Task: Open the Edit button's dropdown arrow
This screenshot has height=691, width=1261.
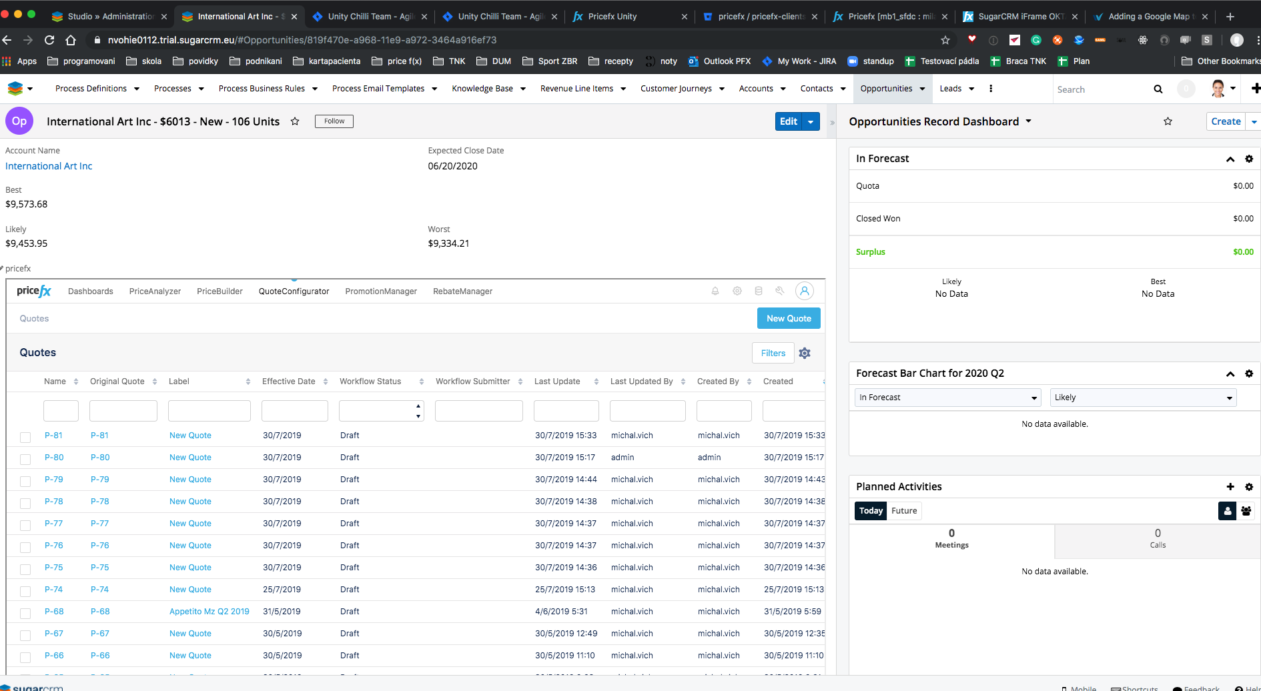Action: (811, 121)
